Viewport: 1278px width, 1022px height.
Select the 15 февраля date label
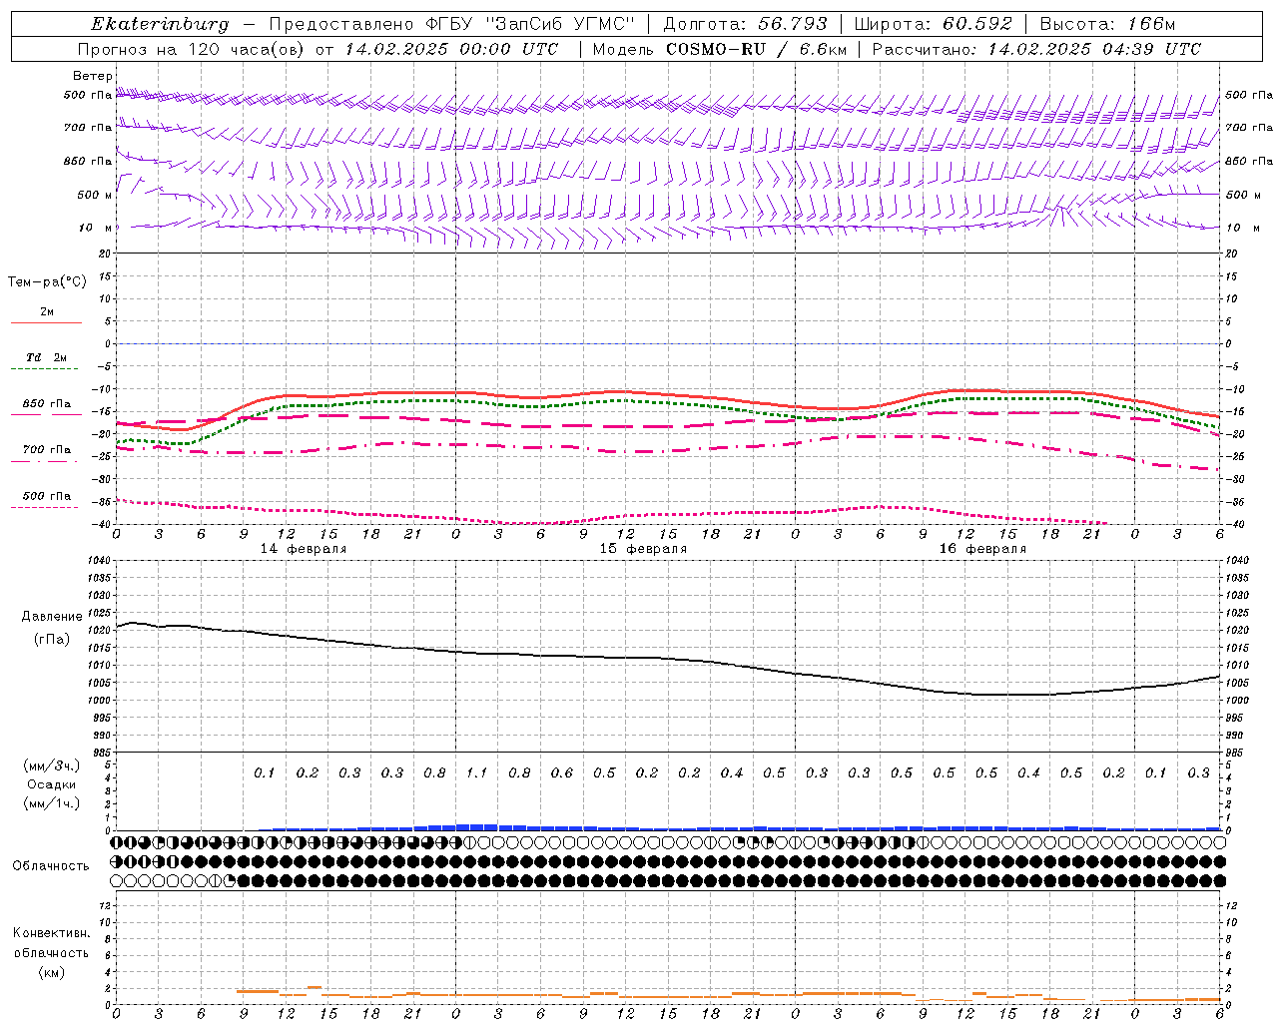click(643, 549)
